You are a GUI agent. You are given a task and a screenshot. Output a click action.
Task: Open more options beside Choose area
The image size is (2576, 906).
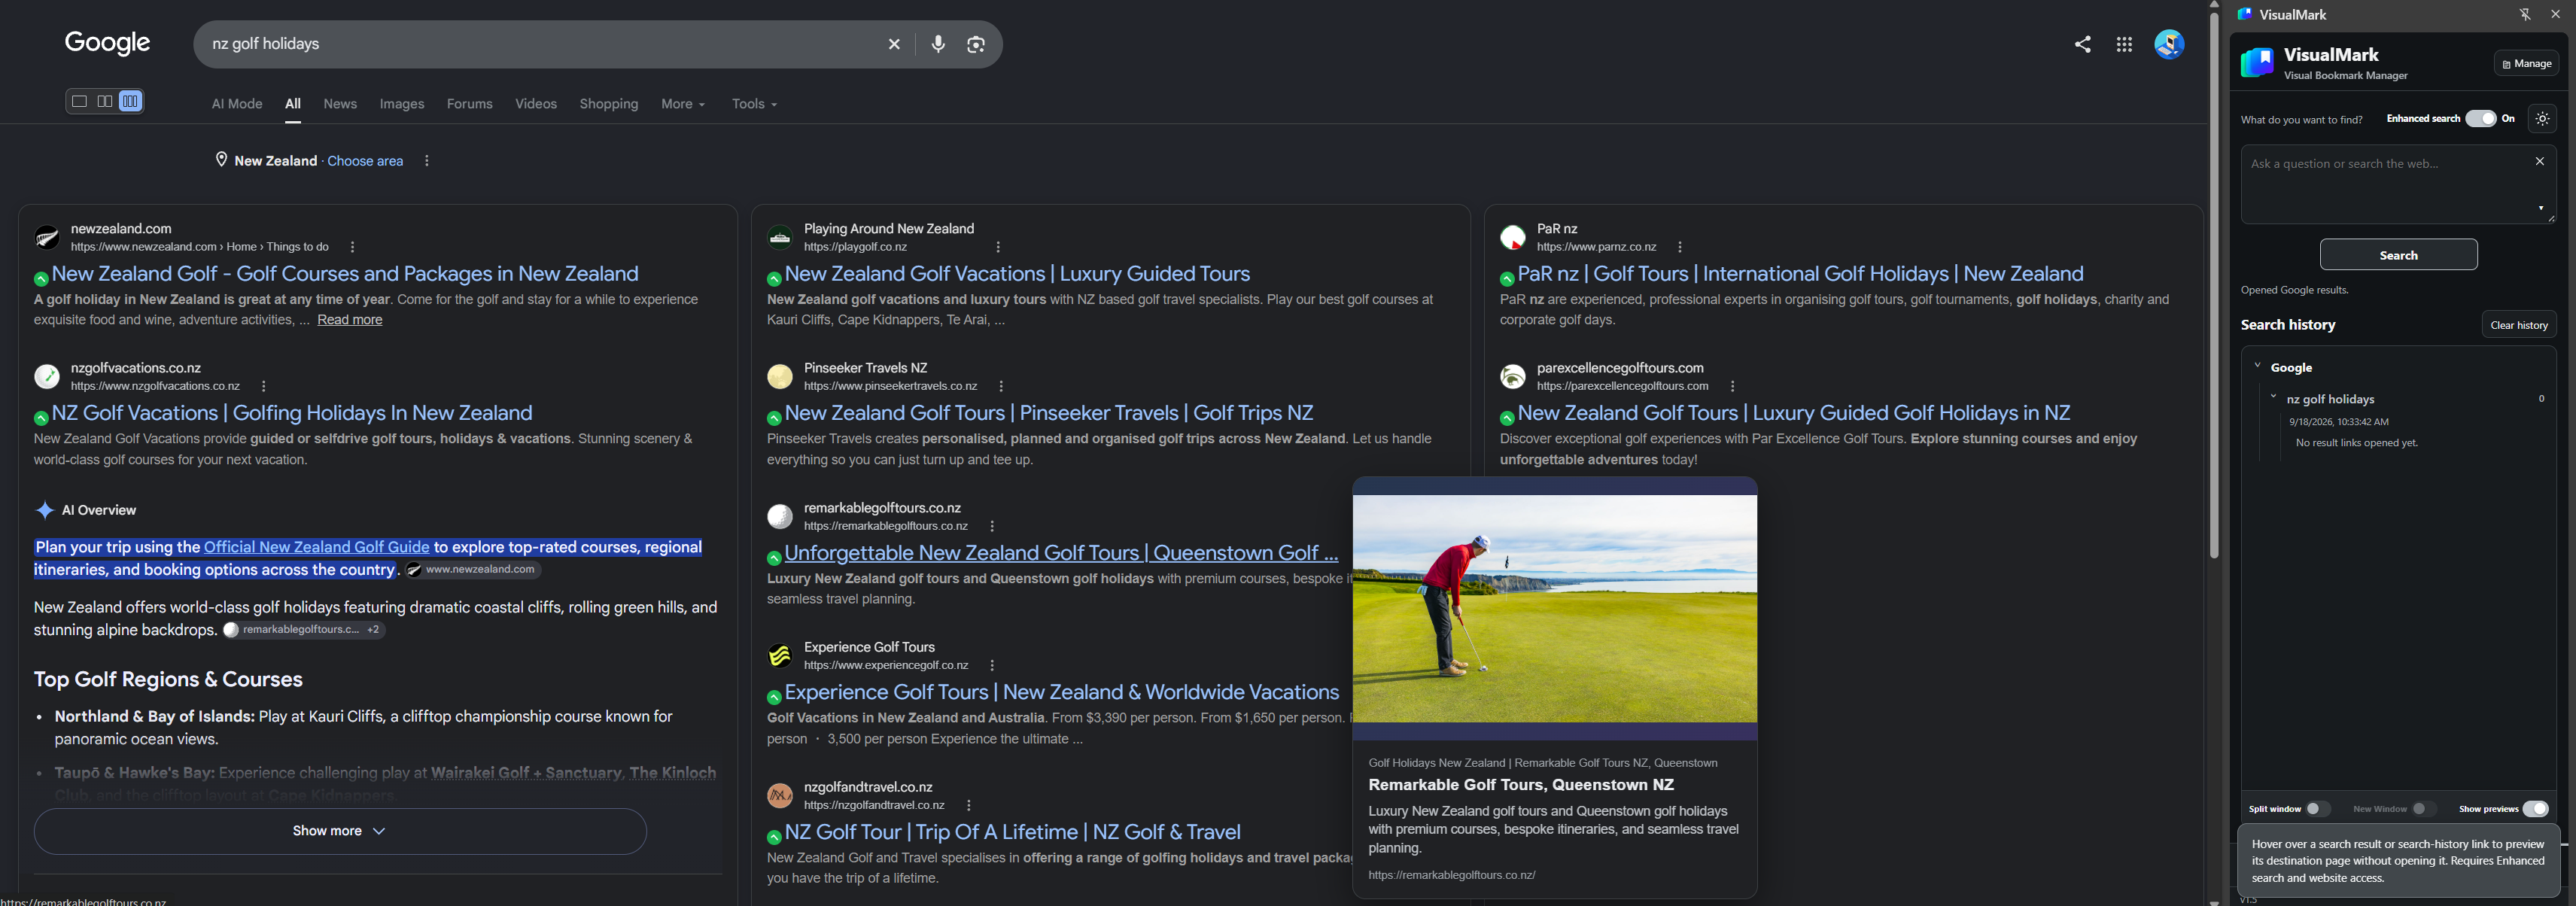coord(427,161)
